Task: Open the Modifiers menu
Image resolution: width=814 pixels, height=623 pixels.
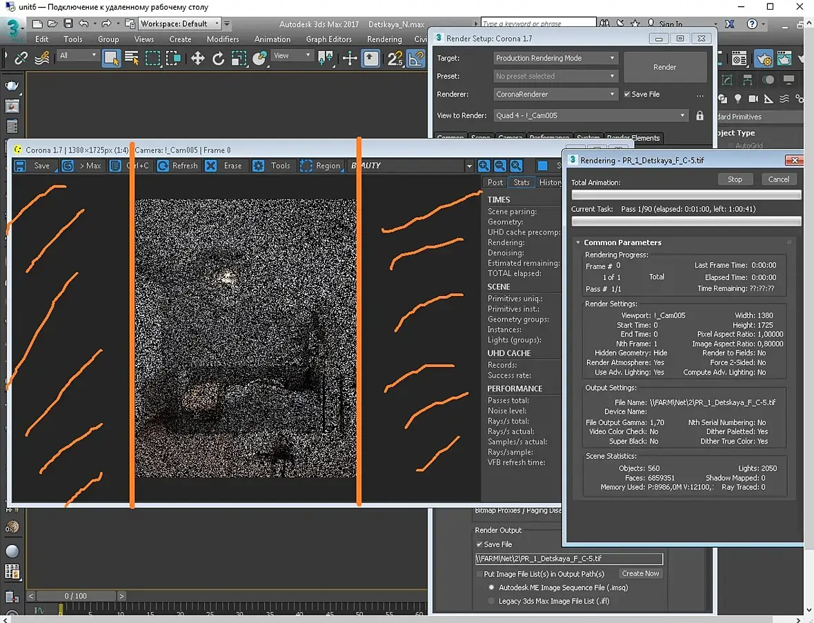Action: tap(223, 39)
